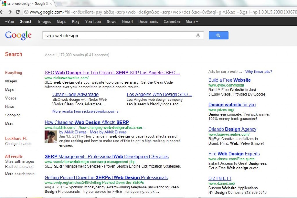Click More results from nickswebworks.com
This screenshot has width=297, height=198.
[x=85, y=111]
